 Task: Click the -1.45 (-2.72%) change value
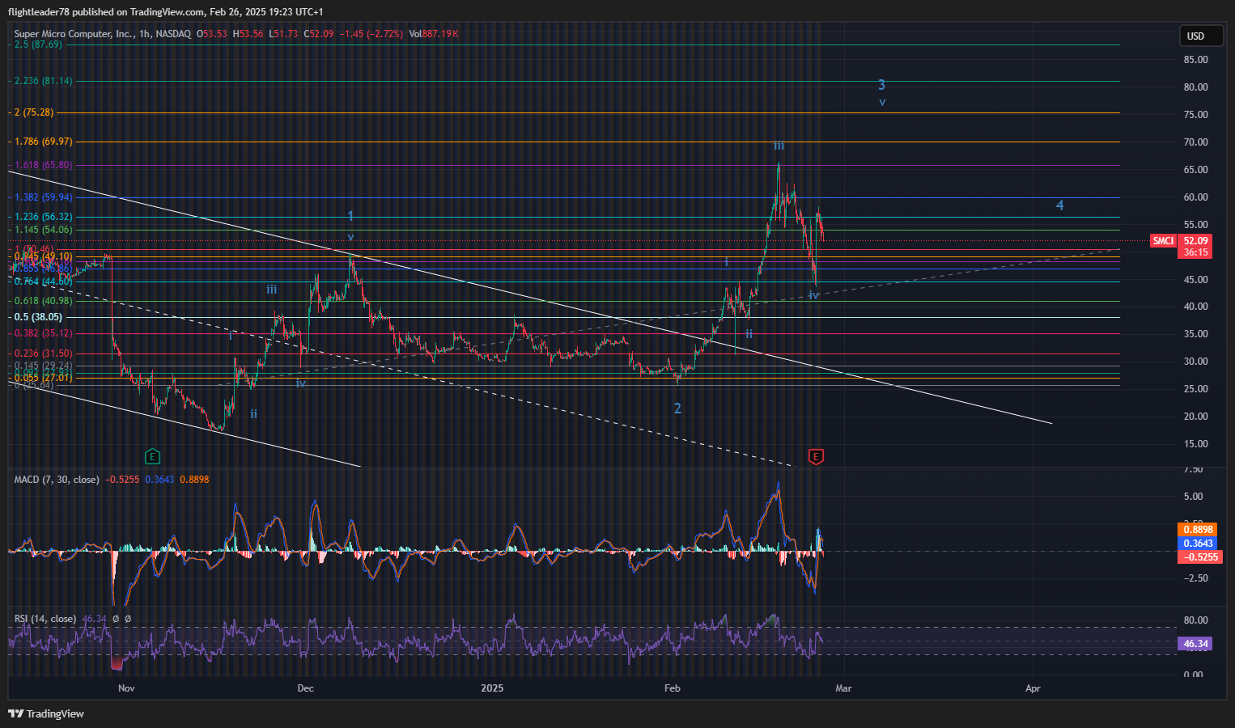371,34
